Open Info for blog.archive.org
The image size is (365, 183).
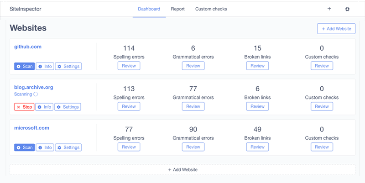tap(45, 107)
